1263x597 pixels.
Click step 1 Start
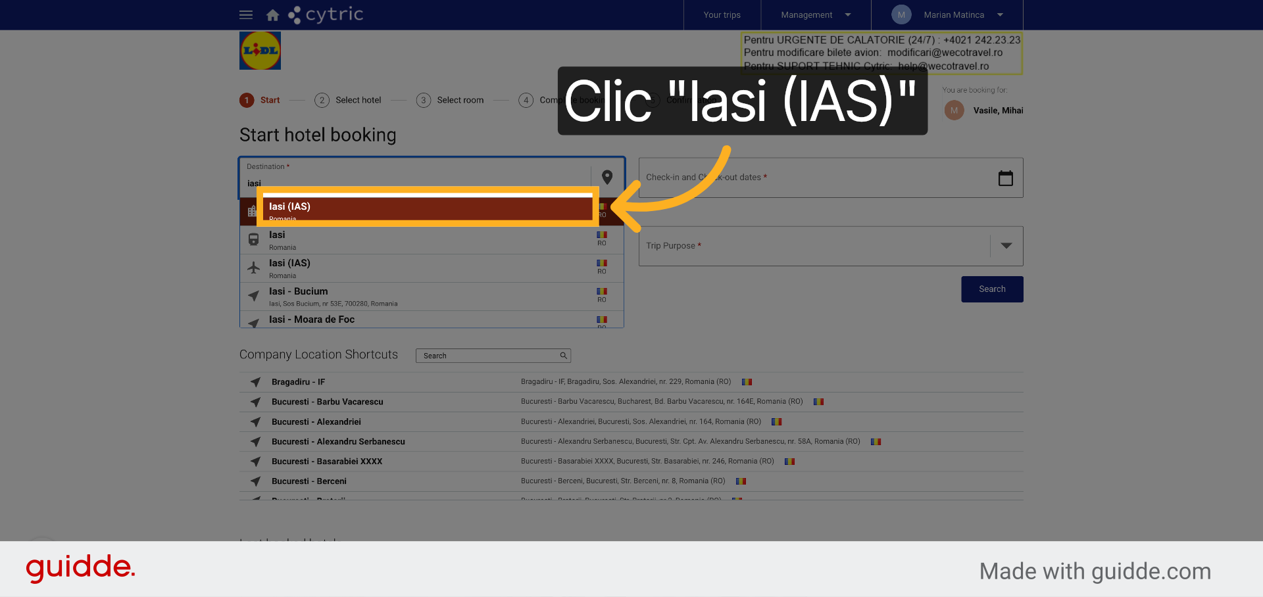260,100
